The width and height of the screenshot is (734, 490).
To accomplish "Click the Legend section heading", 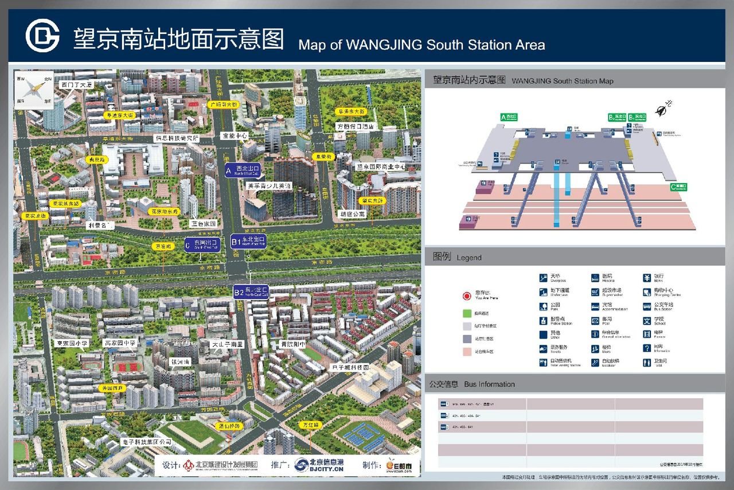I will [458, 257].
